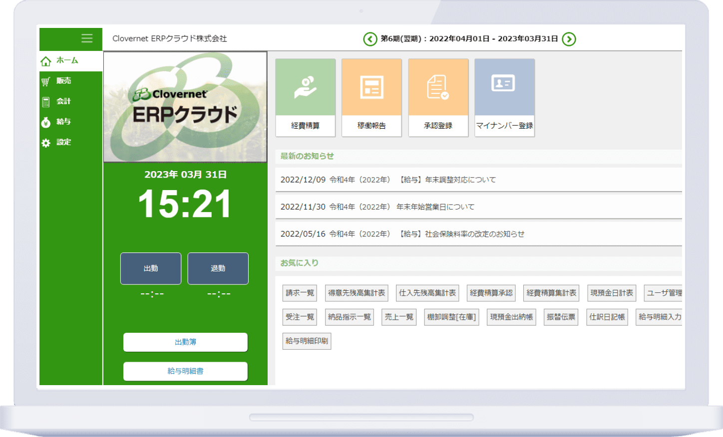This screenshot has width=723, height=437.
Task: Open the 承認登録 approval tile
Action: pyautogui.click(x=438, y=98)
